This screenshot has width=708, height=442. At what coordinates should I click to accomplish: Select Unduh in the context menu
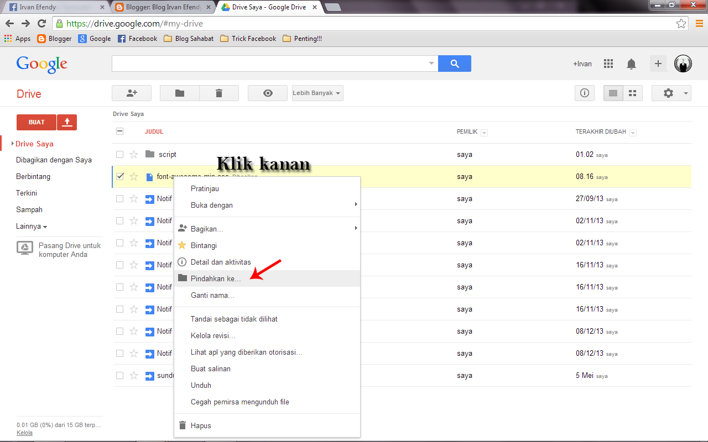267,385
